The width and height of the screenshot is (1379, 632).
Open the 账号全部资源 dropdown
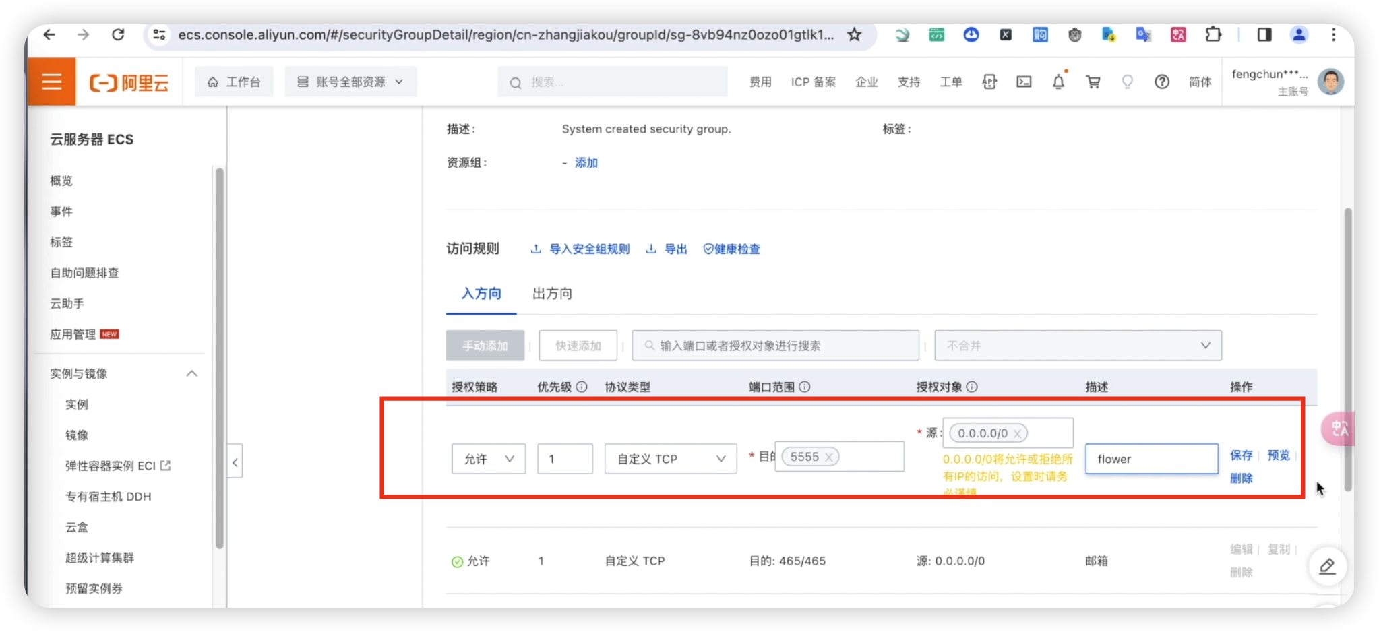pyautogui.click(x=350, y=82)
